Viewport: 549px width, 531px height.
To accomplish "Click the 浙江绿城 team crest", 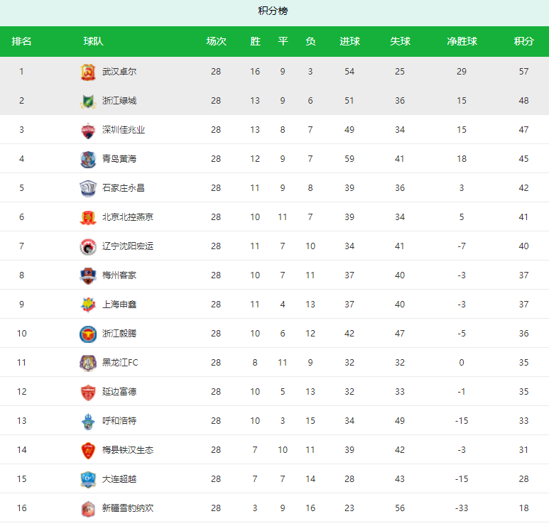I will [88, 101].
